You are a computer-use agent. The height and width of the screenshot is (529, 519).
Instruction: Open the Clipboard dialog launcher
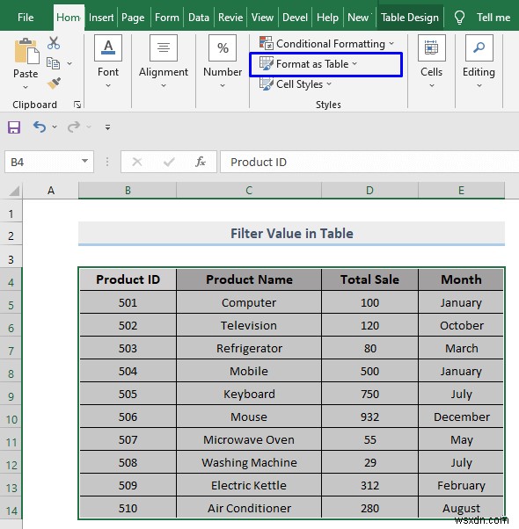pos(77,105)
